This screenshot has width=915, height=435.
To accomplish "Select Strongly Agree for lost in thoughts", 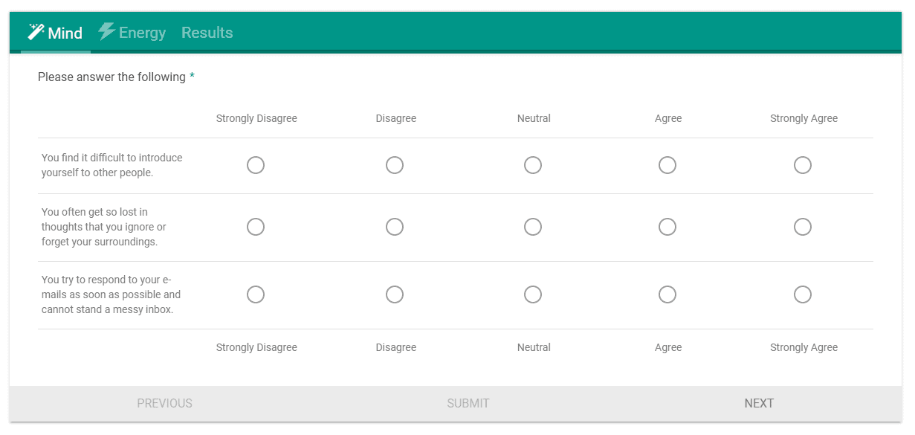I will click(x=803, y=227).
